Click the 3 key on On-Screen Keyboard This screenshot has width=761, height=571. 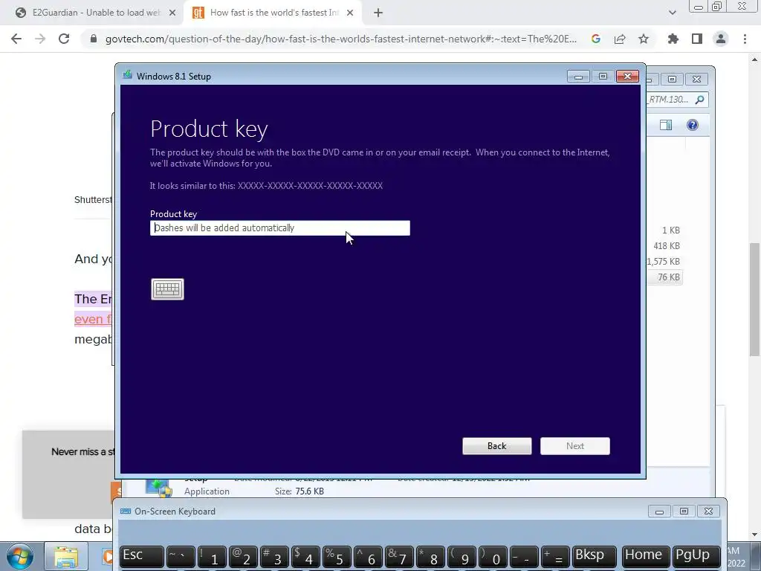pyautogui.click(x=275, y=557)
